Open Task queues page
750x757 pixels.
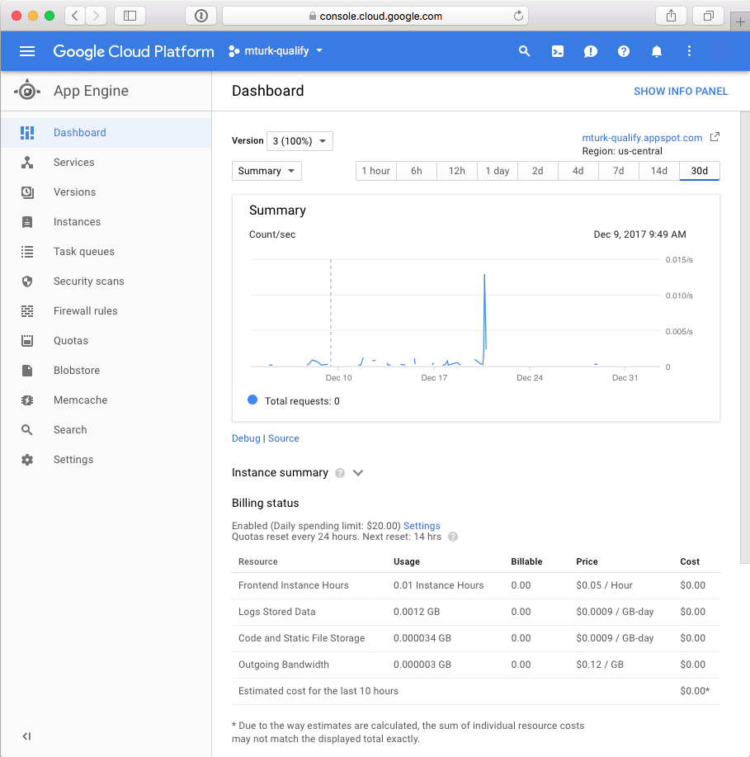point(106,252)
